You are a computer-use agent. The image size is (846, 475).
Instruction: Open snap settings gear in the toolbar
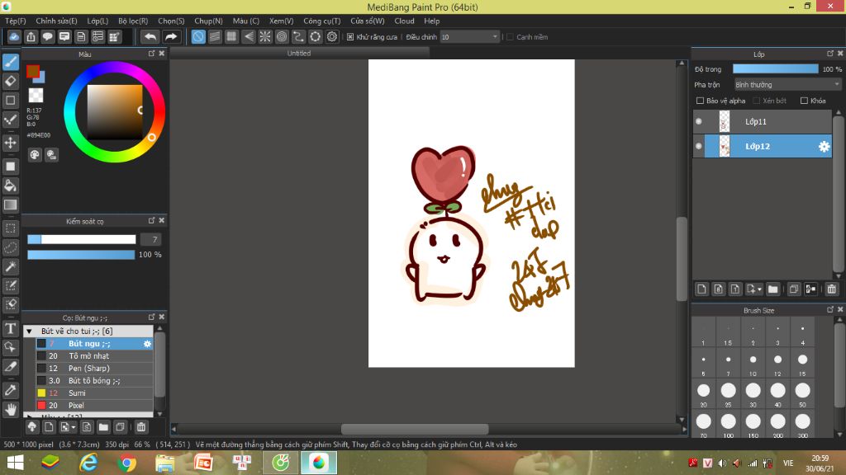click(332, 36)
